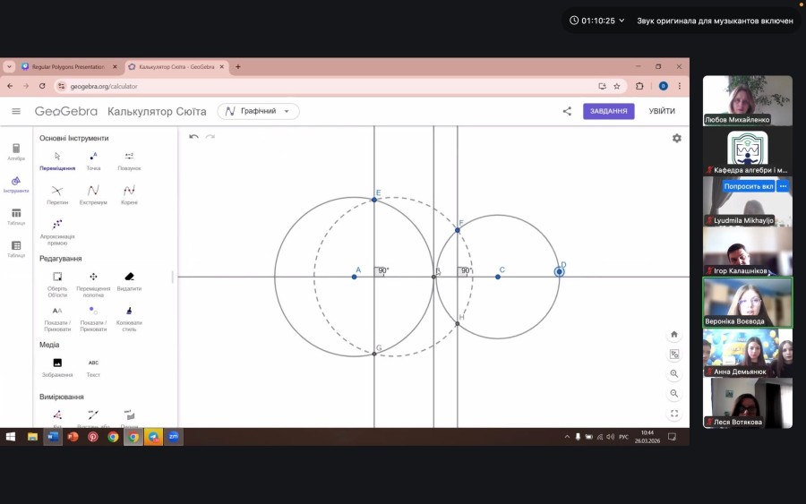Select the Оберіть Об'єкти tool
The image size is (806, 504).
coord(57,284)
